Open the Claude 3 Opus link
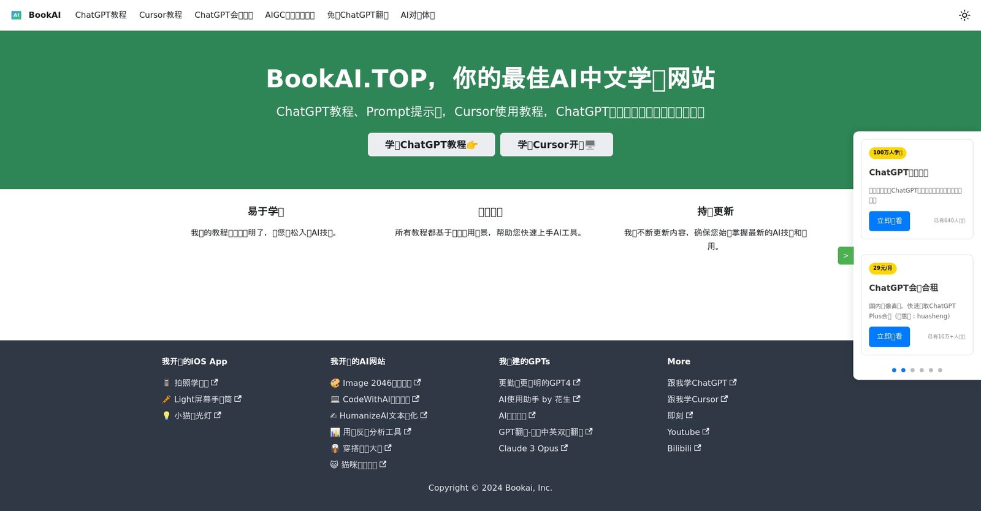The image size is (981, 511). click(533, 448)
